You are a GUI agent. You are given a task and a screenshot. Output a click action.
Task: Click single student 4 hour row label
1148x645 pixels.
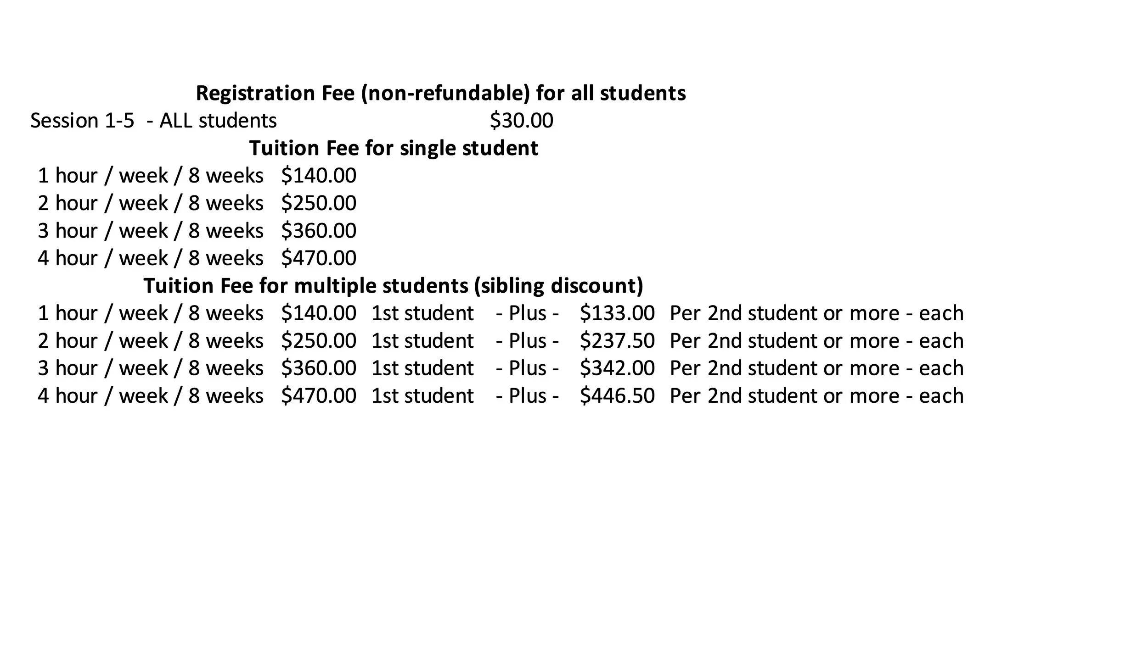pyautogui.click(x=151, y=259)
